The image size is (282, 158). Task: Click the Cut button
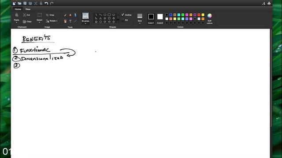click(26, 15)
